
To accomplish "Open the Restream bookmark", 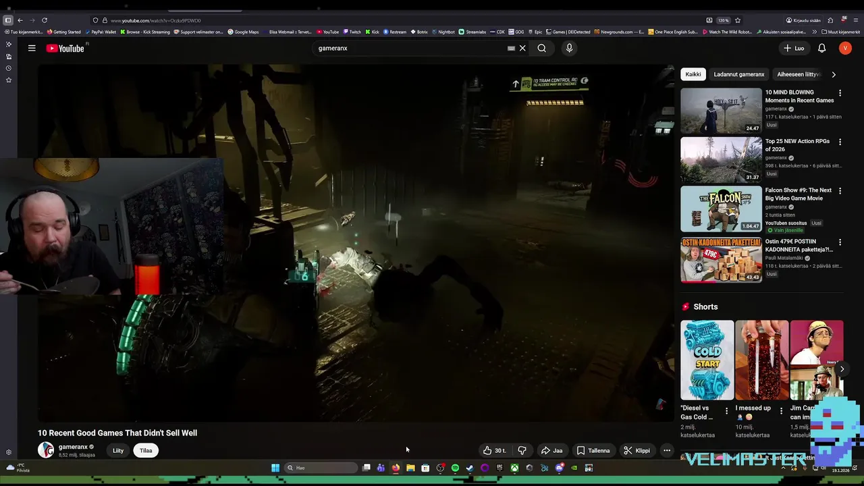I will coord(395,32).
